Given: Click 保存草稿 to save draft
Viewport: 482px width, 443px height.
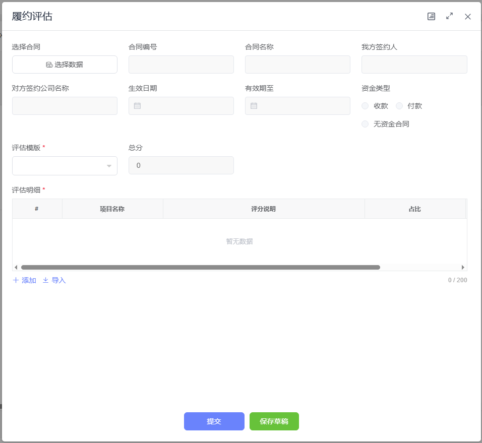Looking at the screenshot, I should 274,421.
